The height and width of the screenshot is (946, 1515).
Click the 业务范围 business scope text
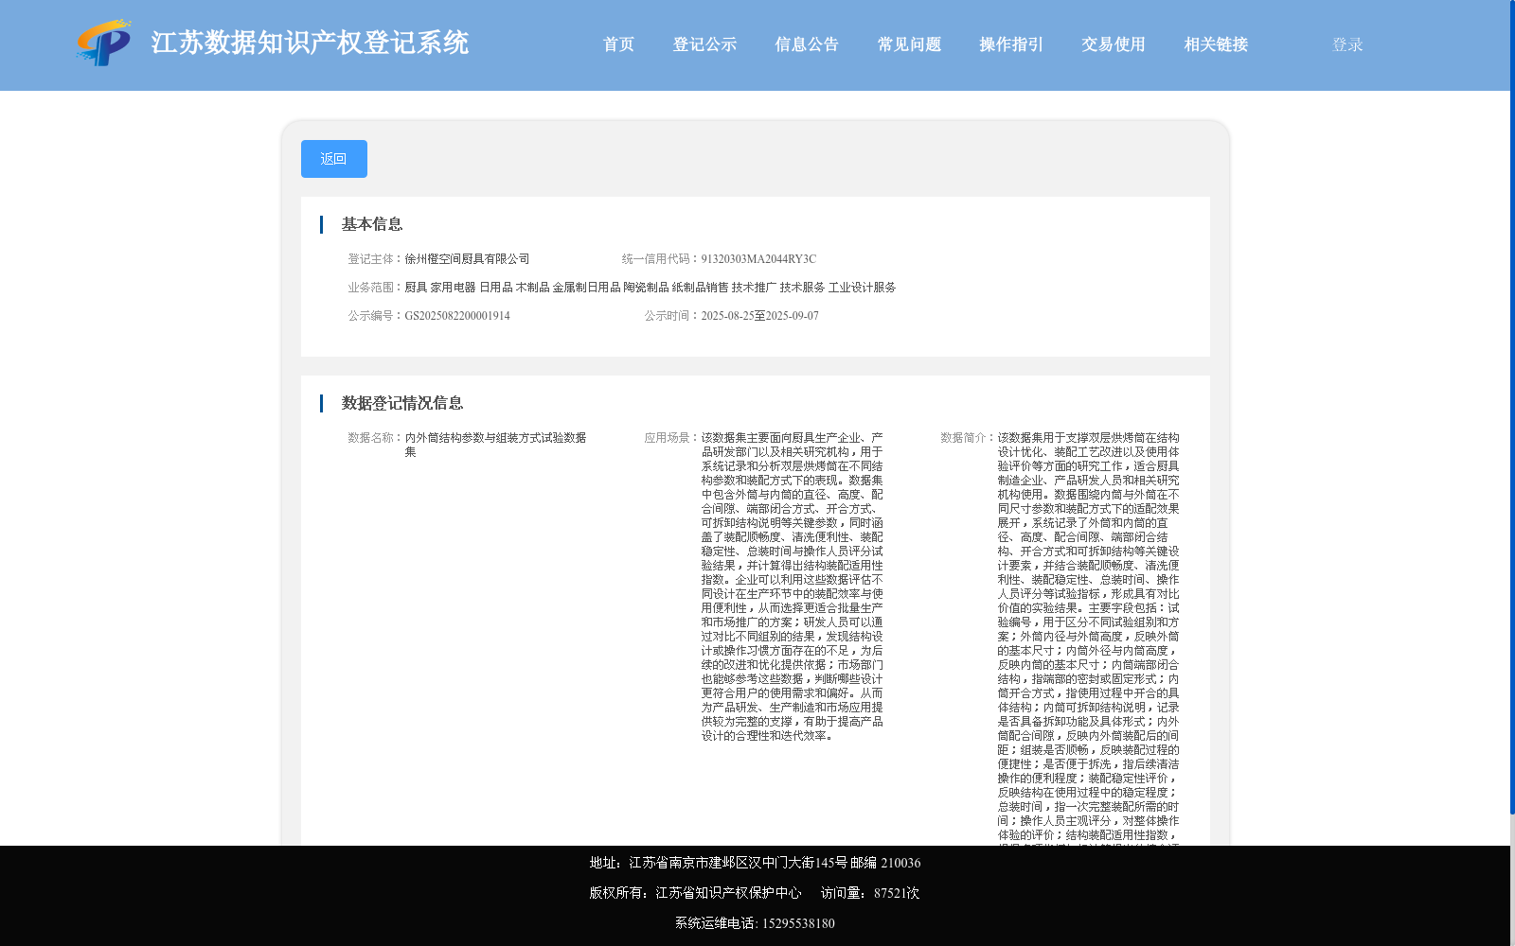pos(650,288)
